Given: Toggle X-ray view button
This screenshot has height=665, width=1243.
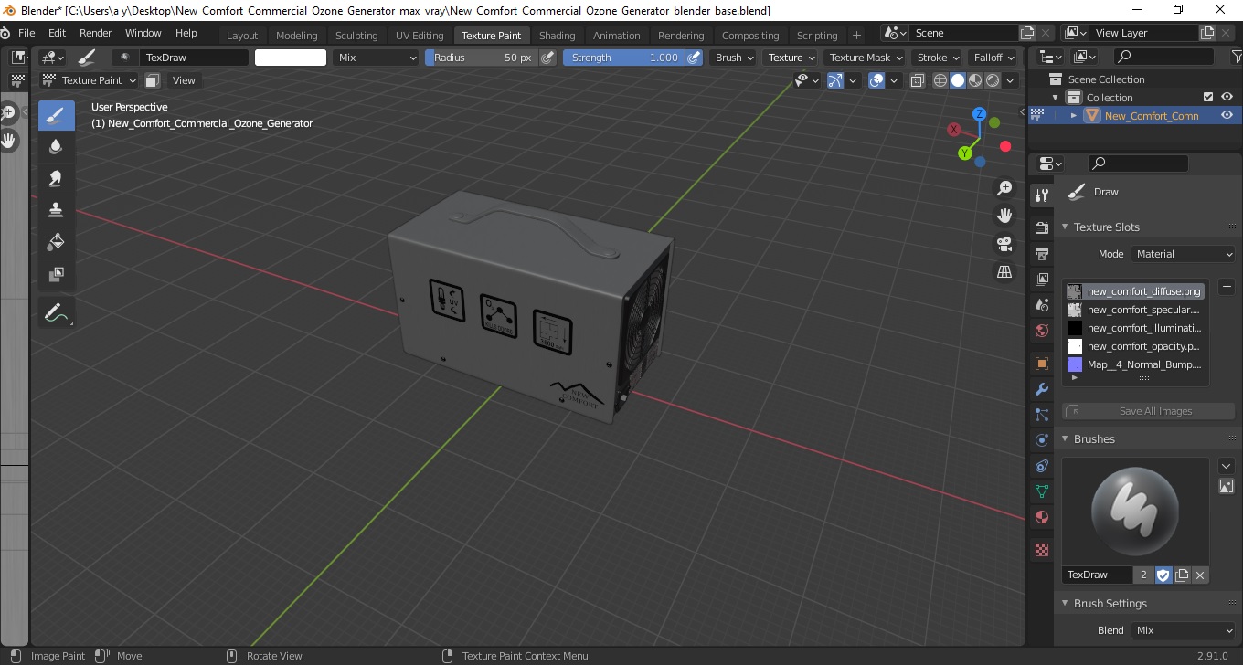Looking at the screenshot, I should click(918, 80).
